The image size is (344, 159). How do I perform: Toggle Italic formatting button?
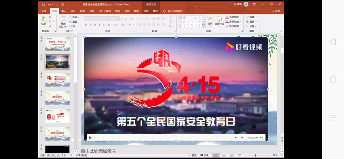coord(90,25)
